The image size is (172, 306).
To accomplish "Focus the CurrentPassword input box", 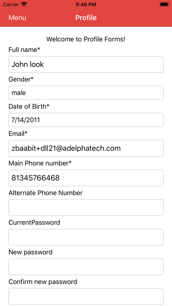I will (x=86, y=237).
